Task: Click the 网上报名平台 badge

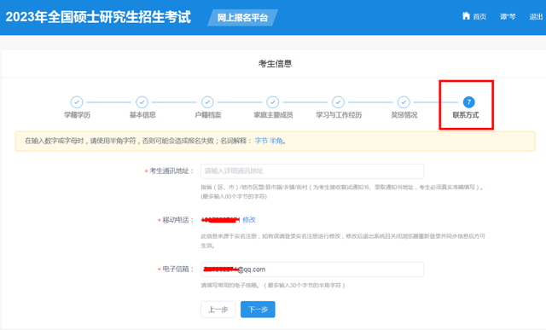Action: coord(242,17)
